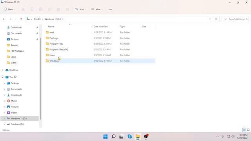Open taskbar Search
Image resolution: width=251 pixels, height=141 pixels.
(113, 137)
